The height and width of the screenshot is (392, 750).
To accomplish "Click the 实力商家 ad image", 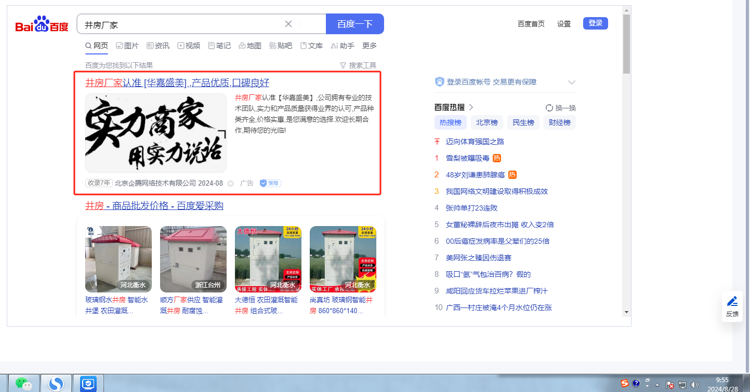I will pos(156,133).
